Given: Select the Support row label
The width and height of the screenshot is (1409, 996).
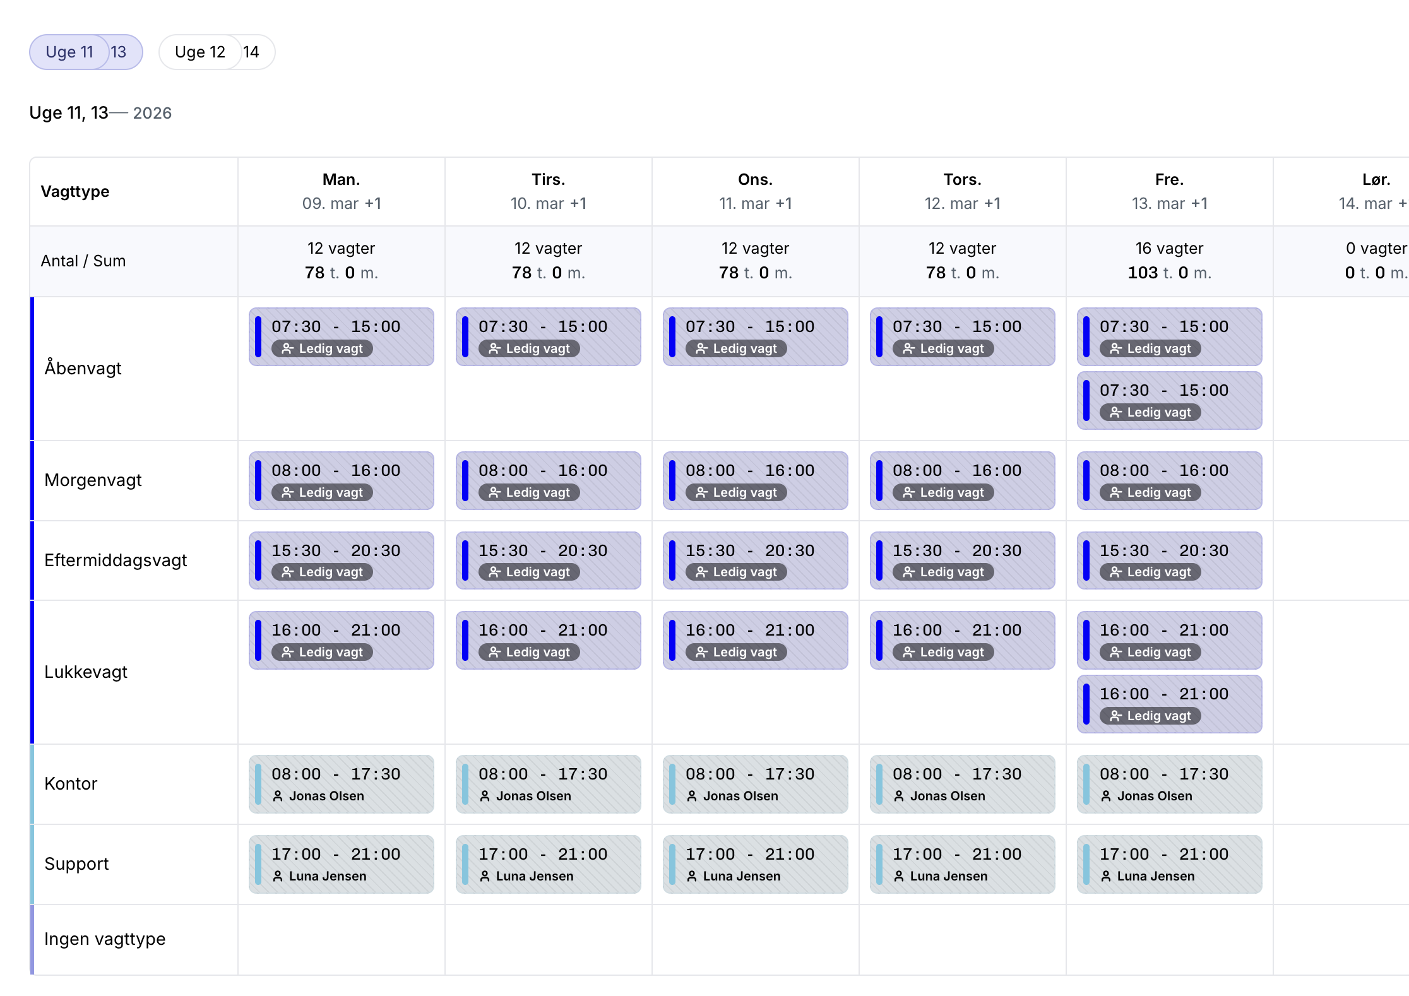Looking at the screenshot, I should (76, 863).
